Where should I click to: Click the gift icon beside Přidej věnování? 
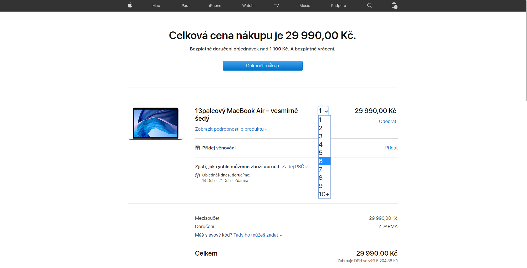point(197,148)
